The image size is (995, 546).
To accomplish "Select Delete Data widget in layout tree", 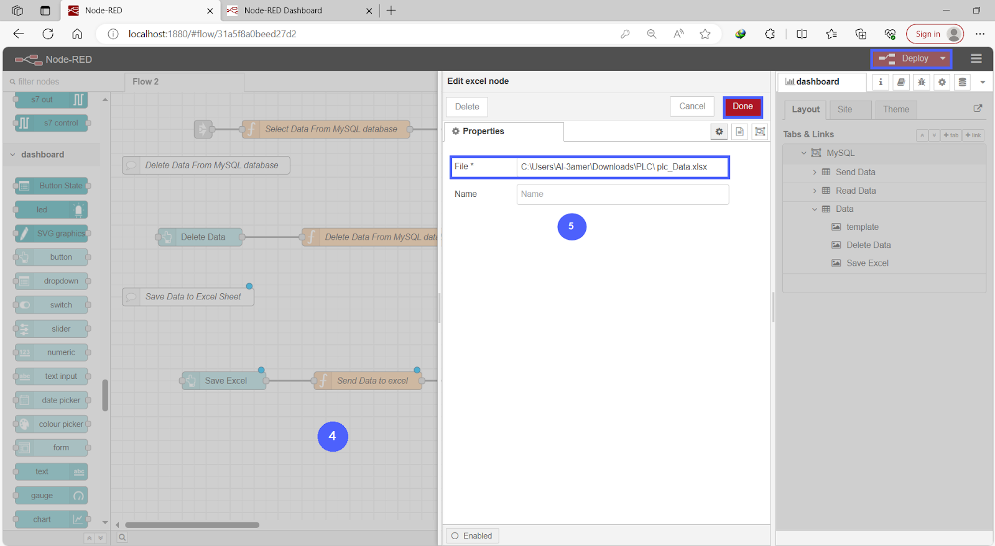I will pyautogui.click(x=868, y=245).
